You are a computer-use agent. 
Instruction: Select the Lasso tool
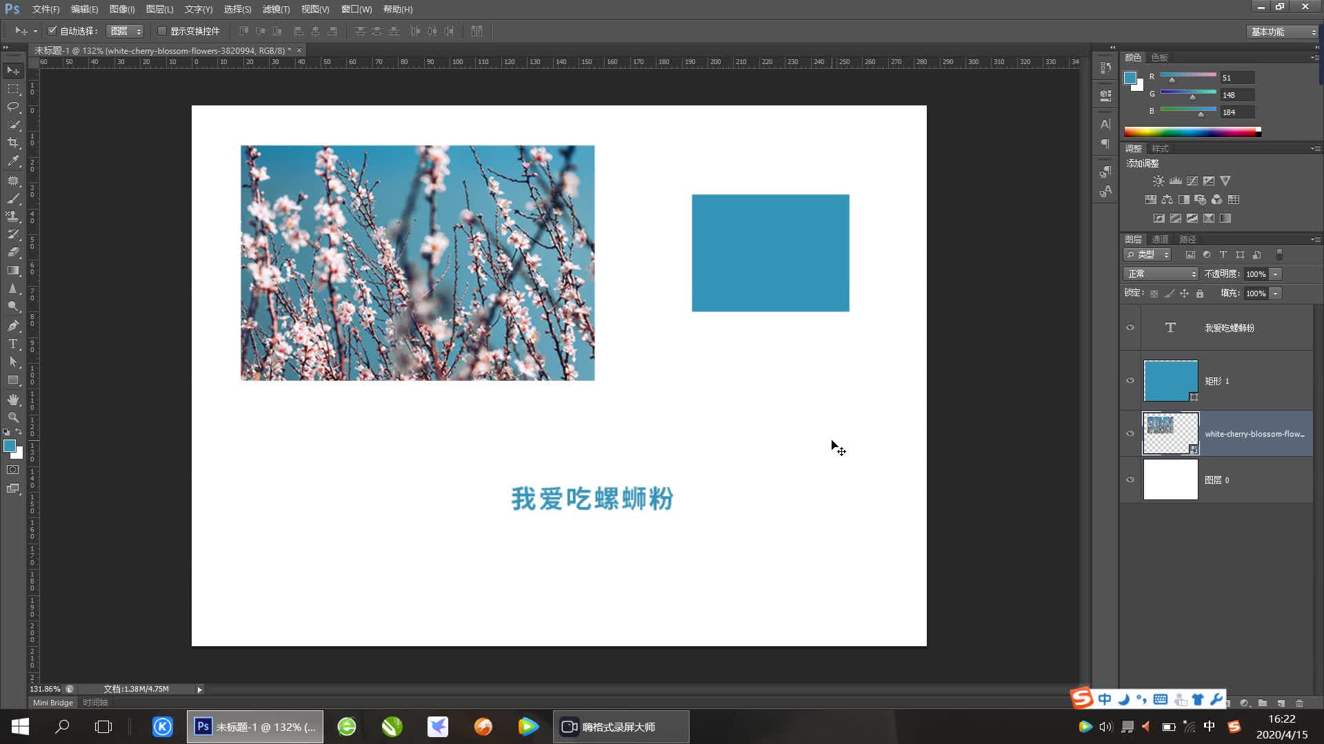tap(13, 107)
